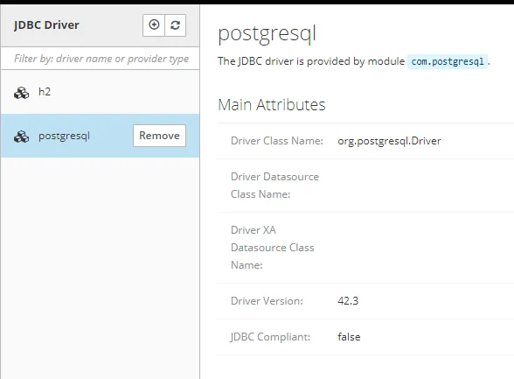Select the false JDBC compliant value

tap(349, 337)
